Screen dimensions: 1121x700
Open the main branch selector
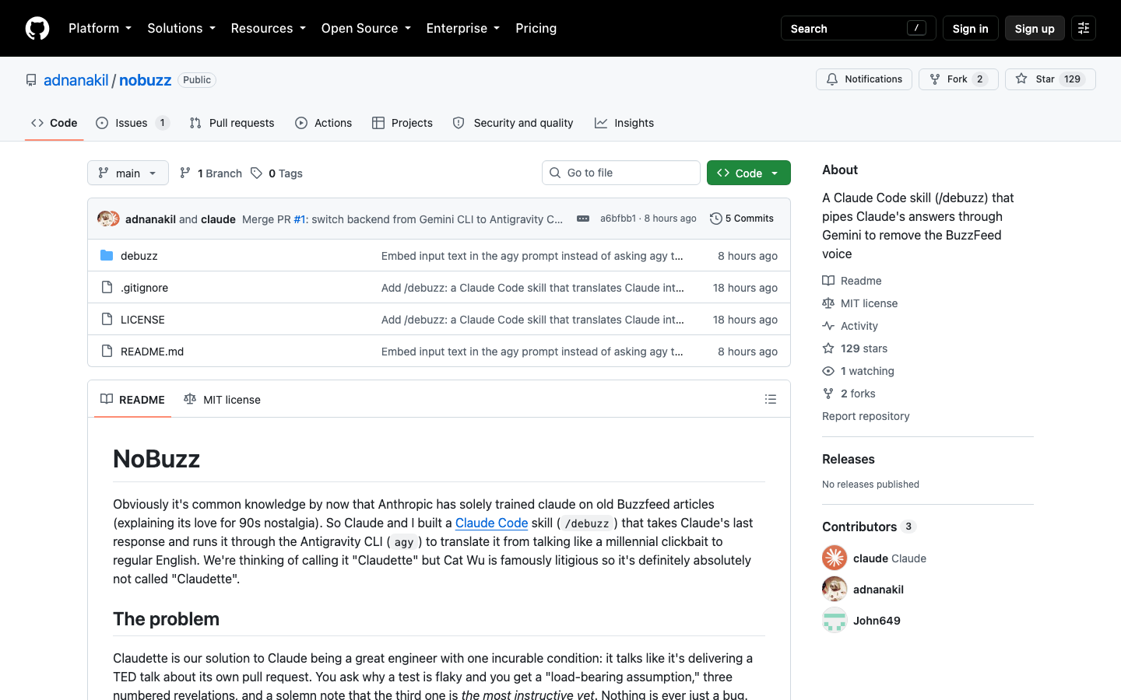(128, 173)
